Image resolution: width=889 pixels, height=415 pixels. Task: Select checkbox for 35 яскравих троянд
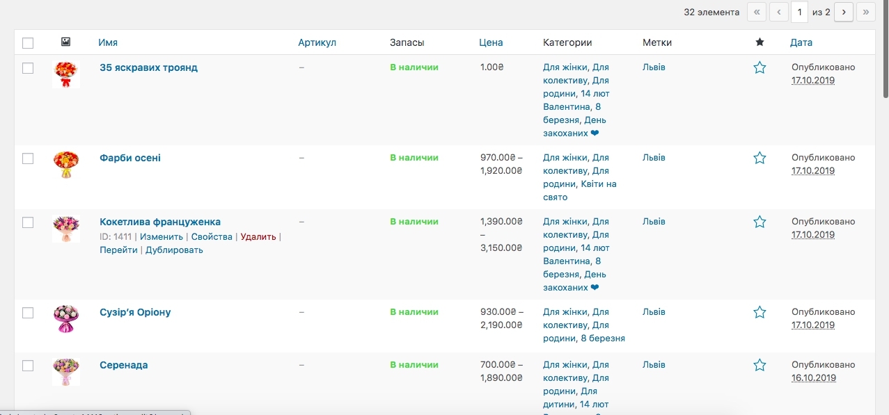point(28,68)
